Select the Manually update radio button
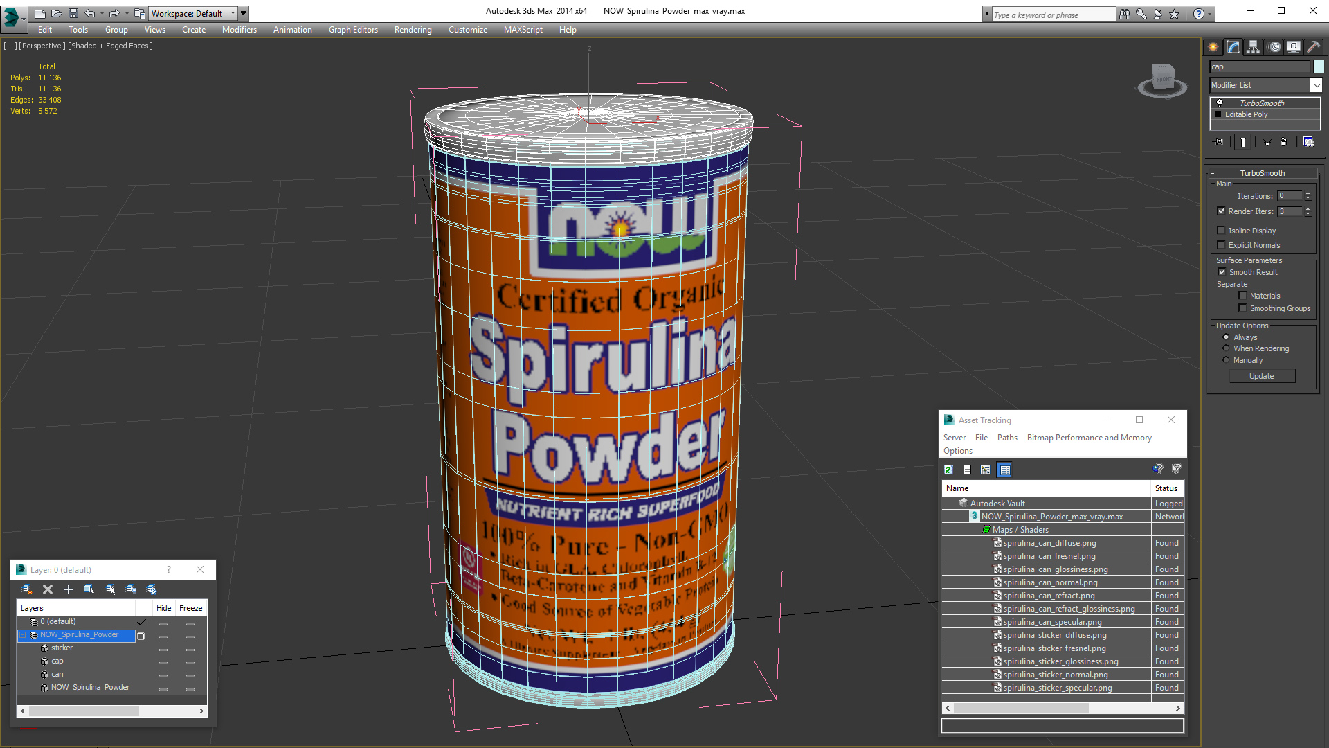Viewport: 1329px width, 748px height. click(1226, 360)
